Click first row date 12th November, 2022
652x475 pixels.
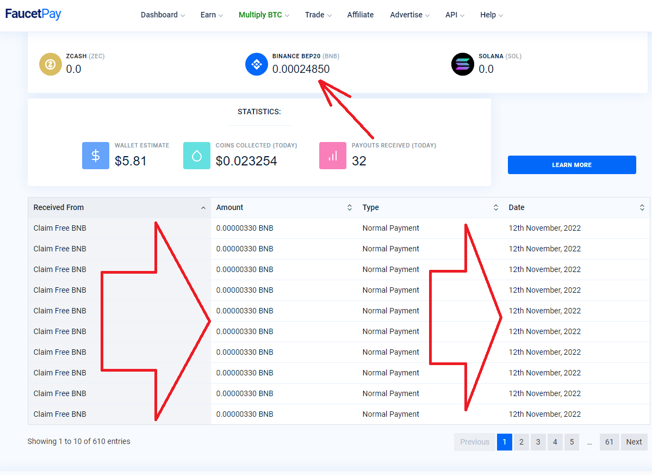(545, 229)
